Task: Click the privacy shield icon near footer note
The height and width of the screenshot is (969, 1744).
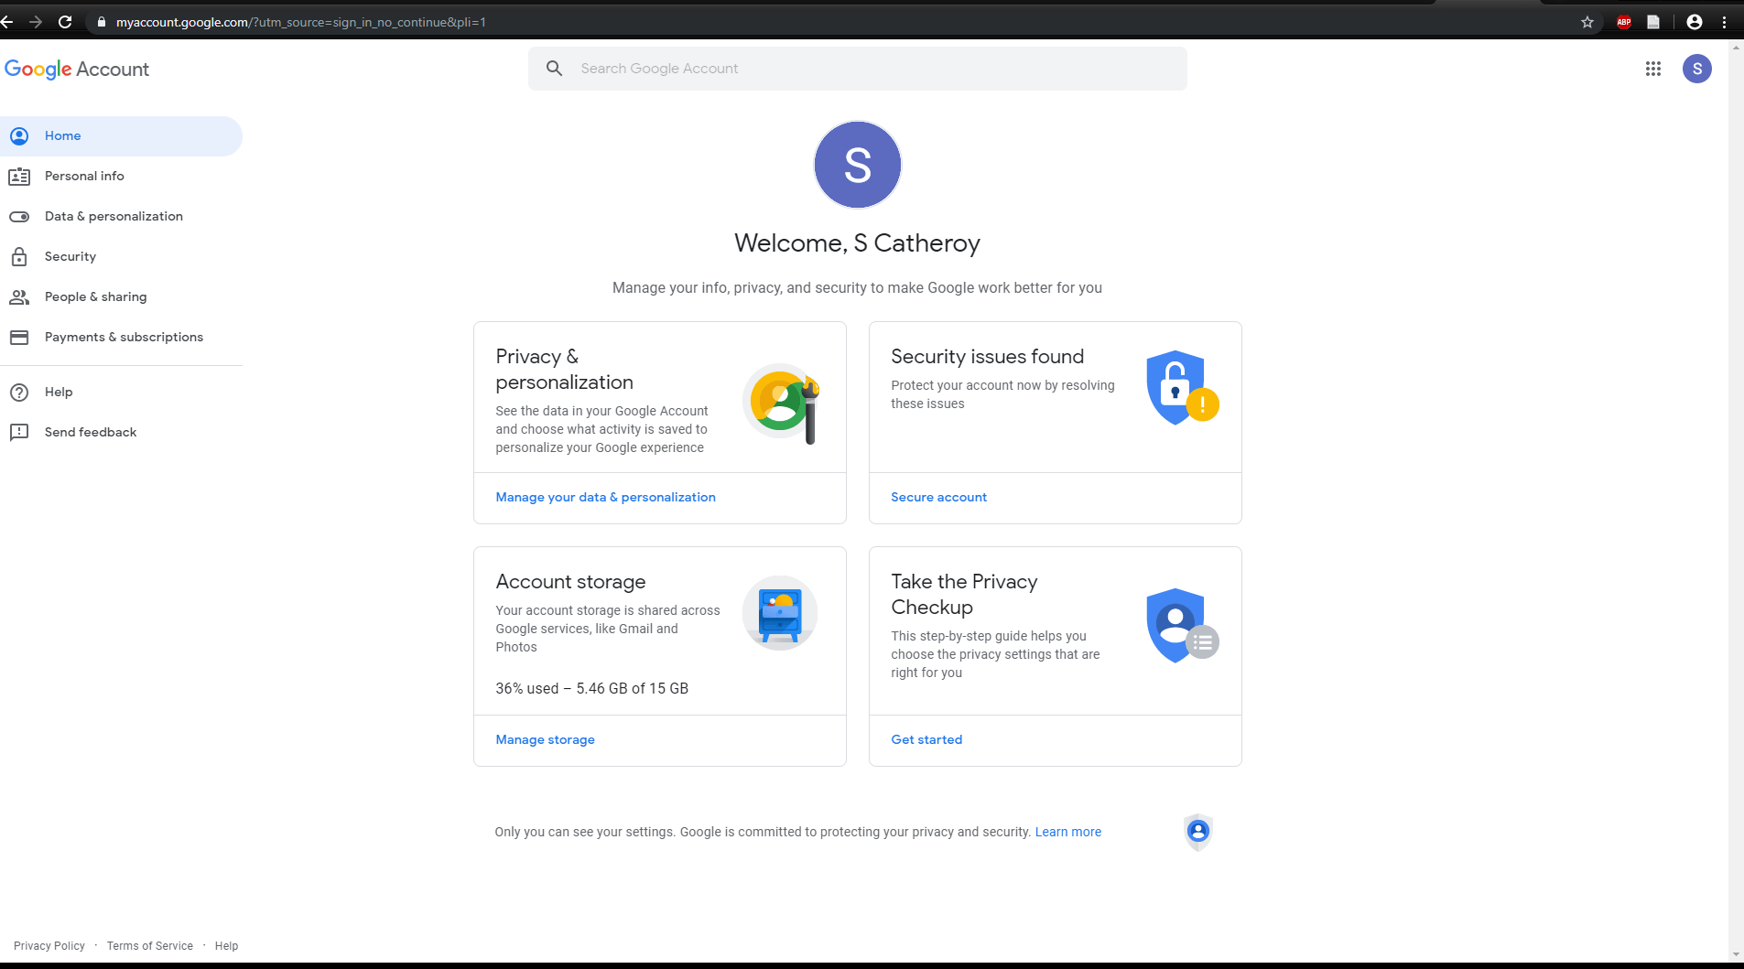Action: pos(1198,832)
